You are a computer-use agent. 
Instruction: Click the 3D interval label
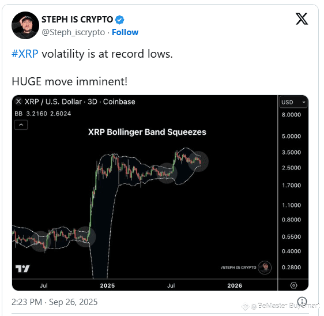click(92, 101)
